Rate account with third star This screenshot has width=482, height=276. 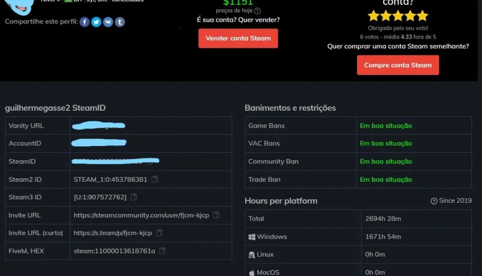(398, 15)
